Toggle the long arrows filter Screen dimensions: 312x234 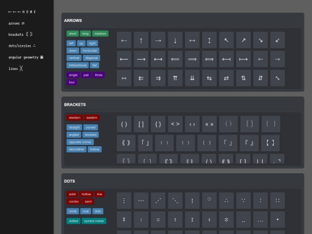(86, 34)
